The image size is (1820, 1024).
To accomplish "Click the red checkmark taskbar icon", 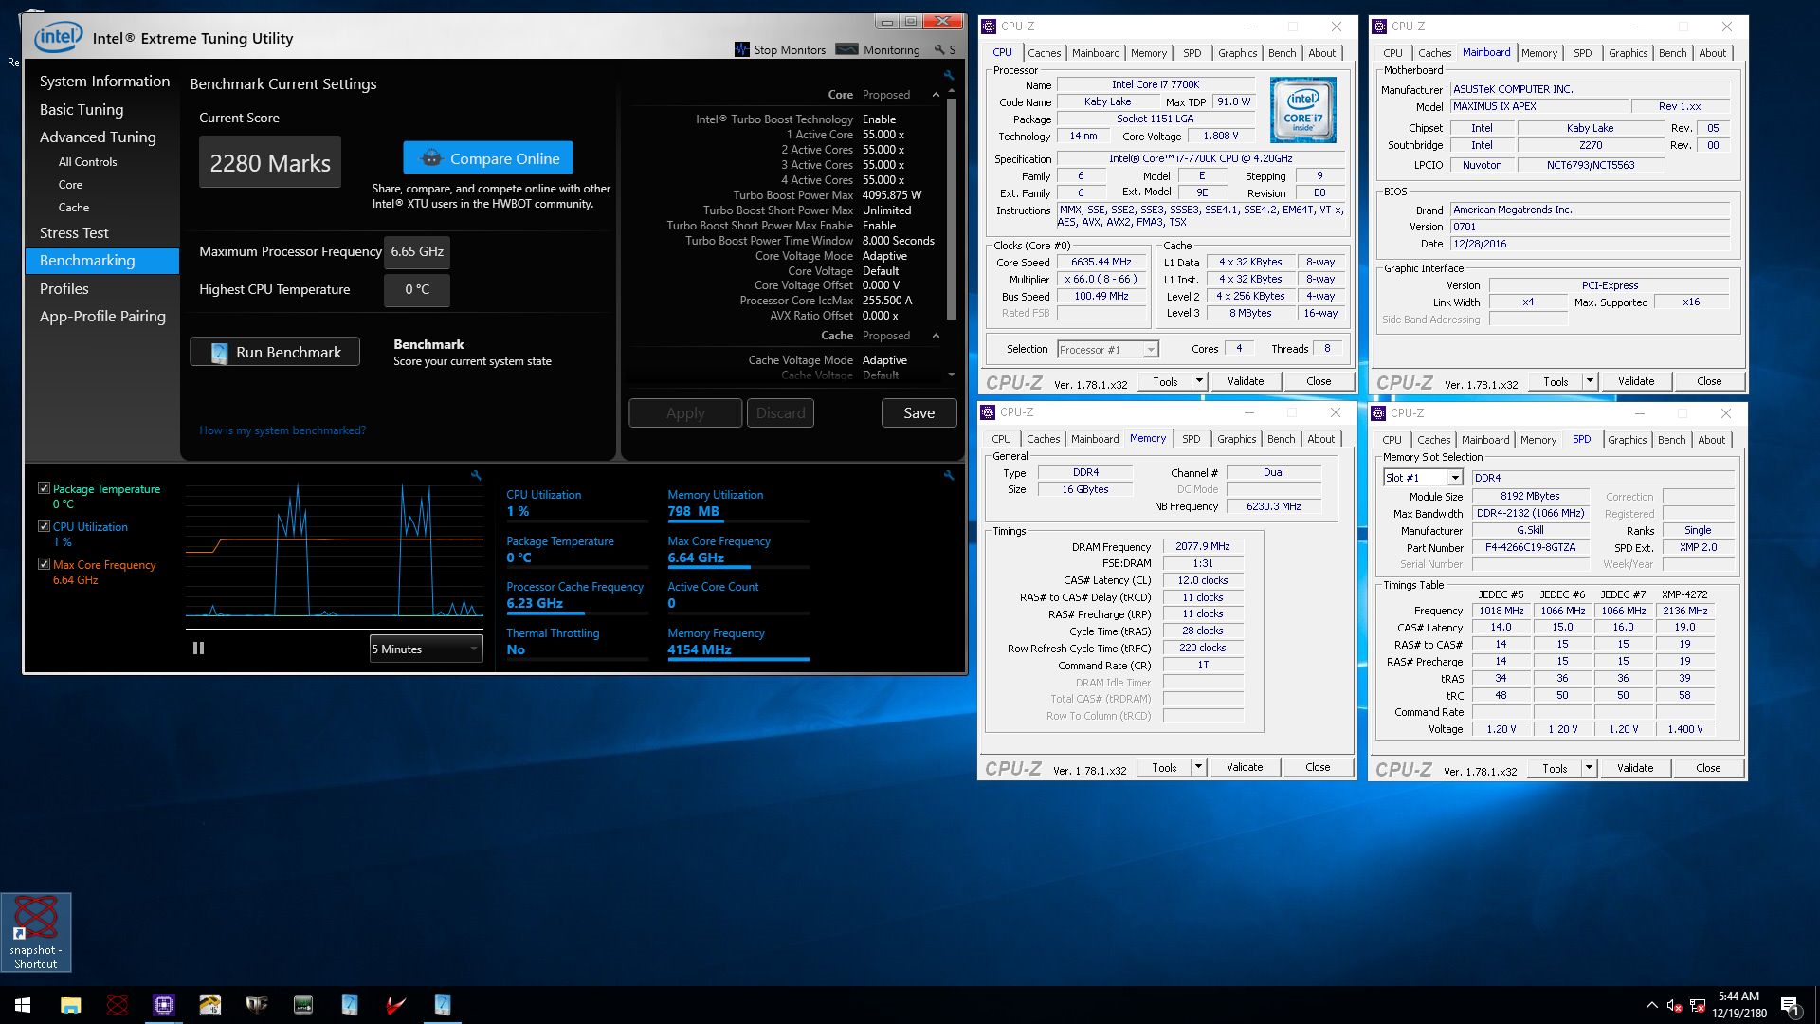I will click(396, 1005).
